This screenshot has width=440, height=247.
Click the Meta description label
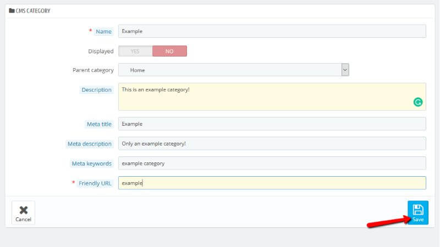[x=90, y=144]
